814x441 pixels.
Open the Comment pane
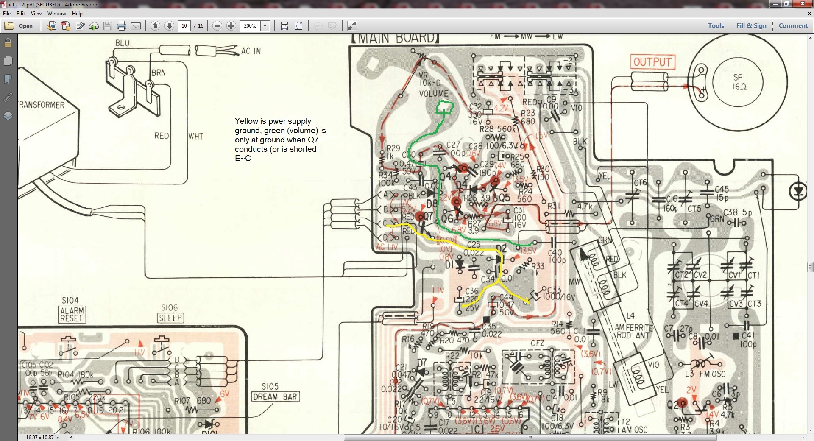point(793,26)
